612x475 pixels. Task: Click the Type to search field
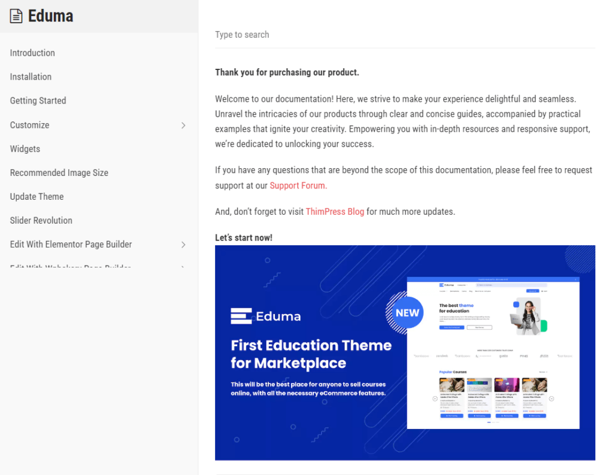[x=405, y=35]
